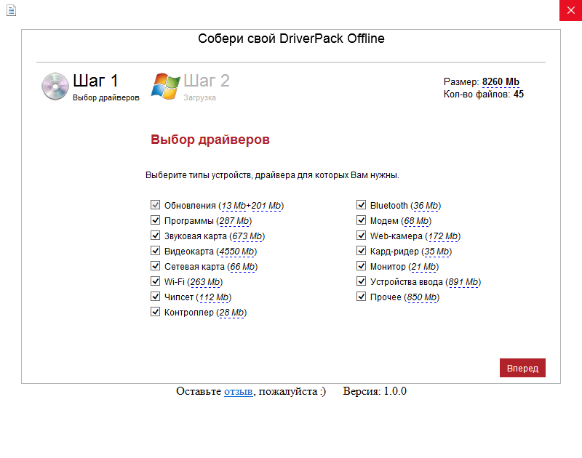Click the 673 Mb sound card size
This screenshot has width=582, height=458.
tap(247, 236)
